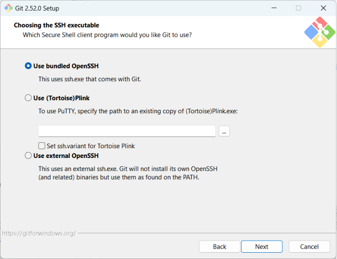The width and height of the screenshot is (337, 259).
Task: Minimize the Git Setup window
Action: point(274,8)
